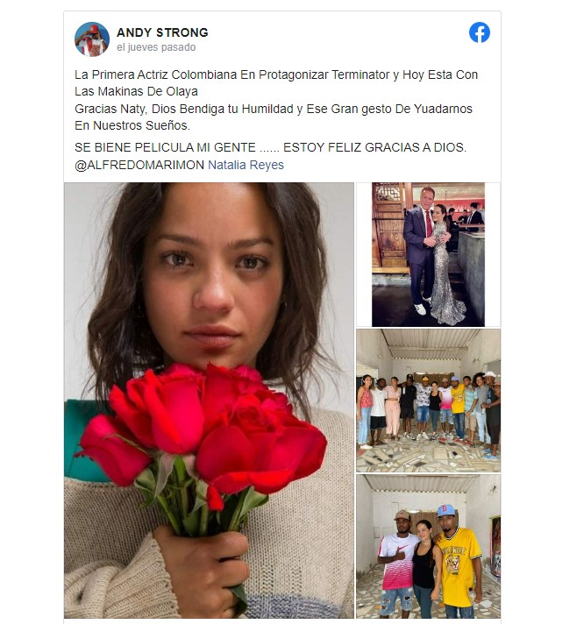Click the man in the blue suit
The width and height of the screenshot is (584, 624).
pyautogui.click(x=419, y=249)
